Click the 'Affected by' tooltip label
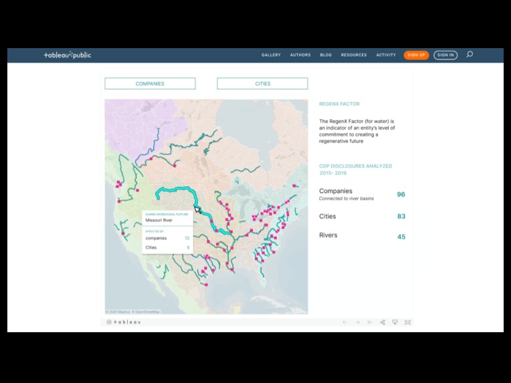Screen dimensions: 511x383 [x=155, y=231]
